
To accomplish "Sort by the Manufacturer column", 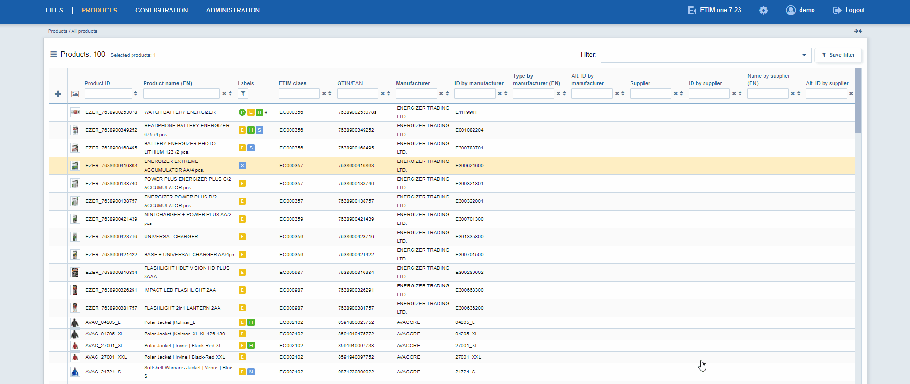I will [x=447, y=94].
